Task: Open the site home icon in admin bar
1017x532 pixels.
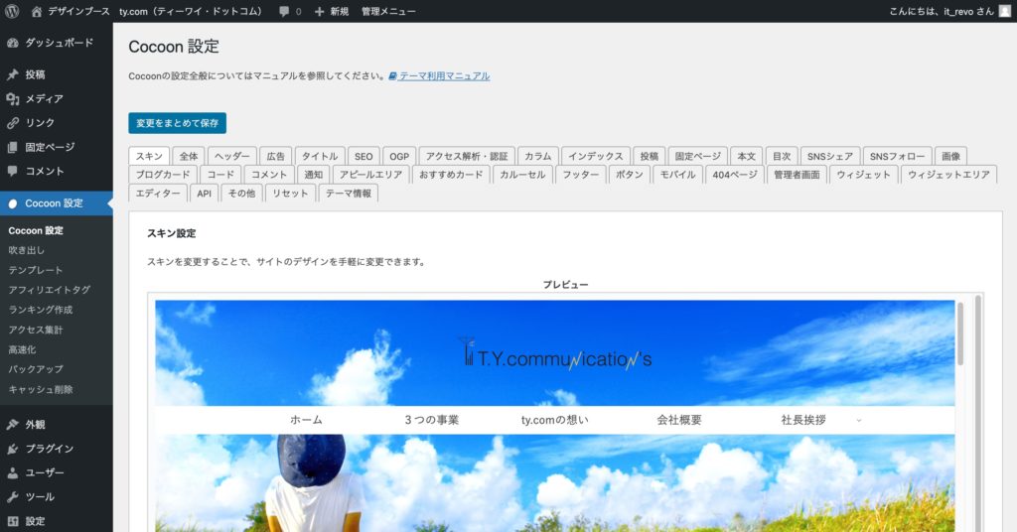Action: pos(37,11)
